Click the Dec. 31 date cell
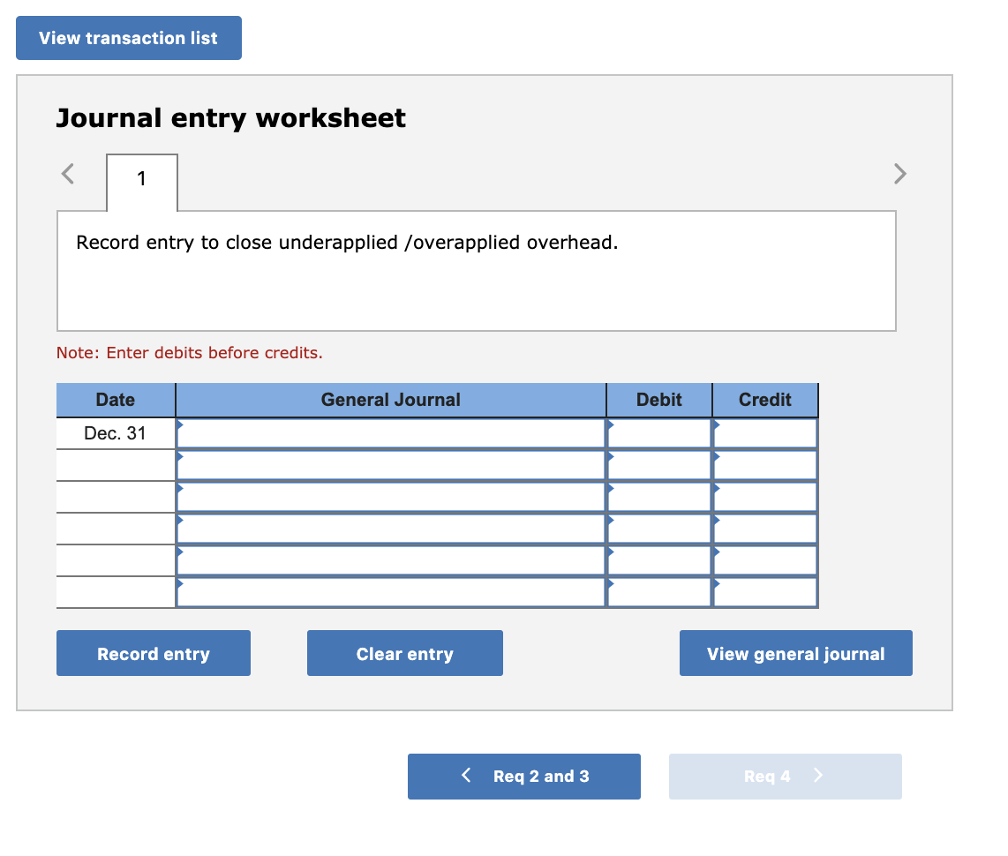1008x856 pixels. [x=116, y=433]
